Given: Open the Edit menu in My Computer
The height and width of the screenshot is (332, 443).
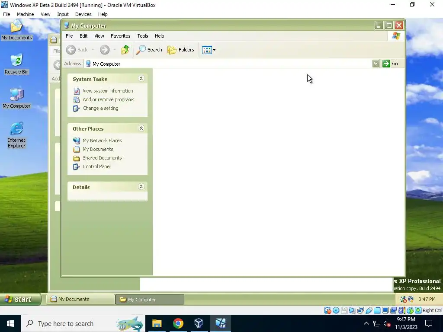Looking at the screenshot, I should (83, 36).
